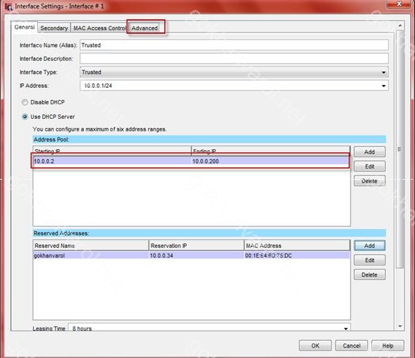Viewport: 415px width, 358px height.
Task: Go to MAC Access Control tab
Action: (100, 28)
